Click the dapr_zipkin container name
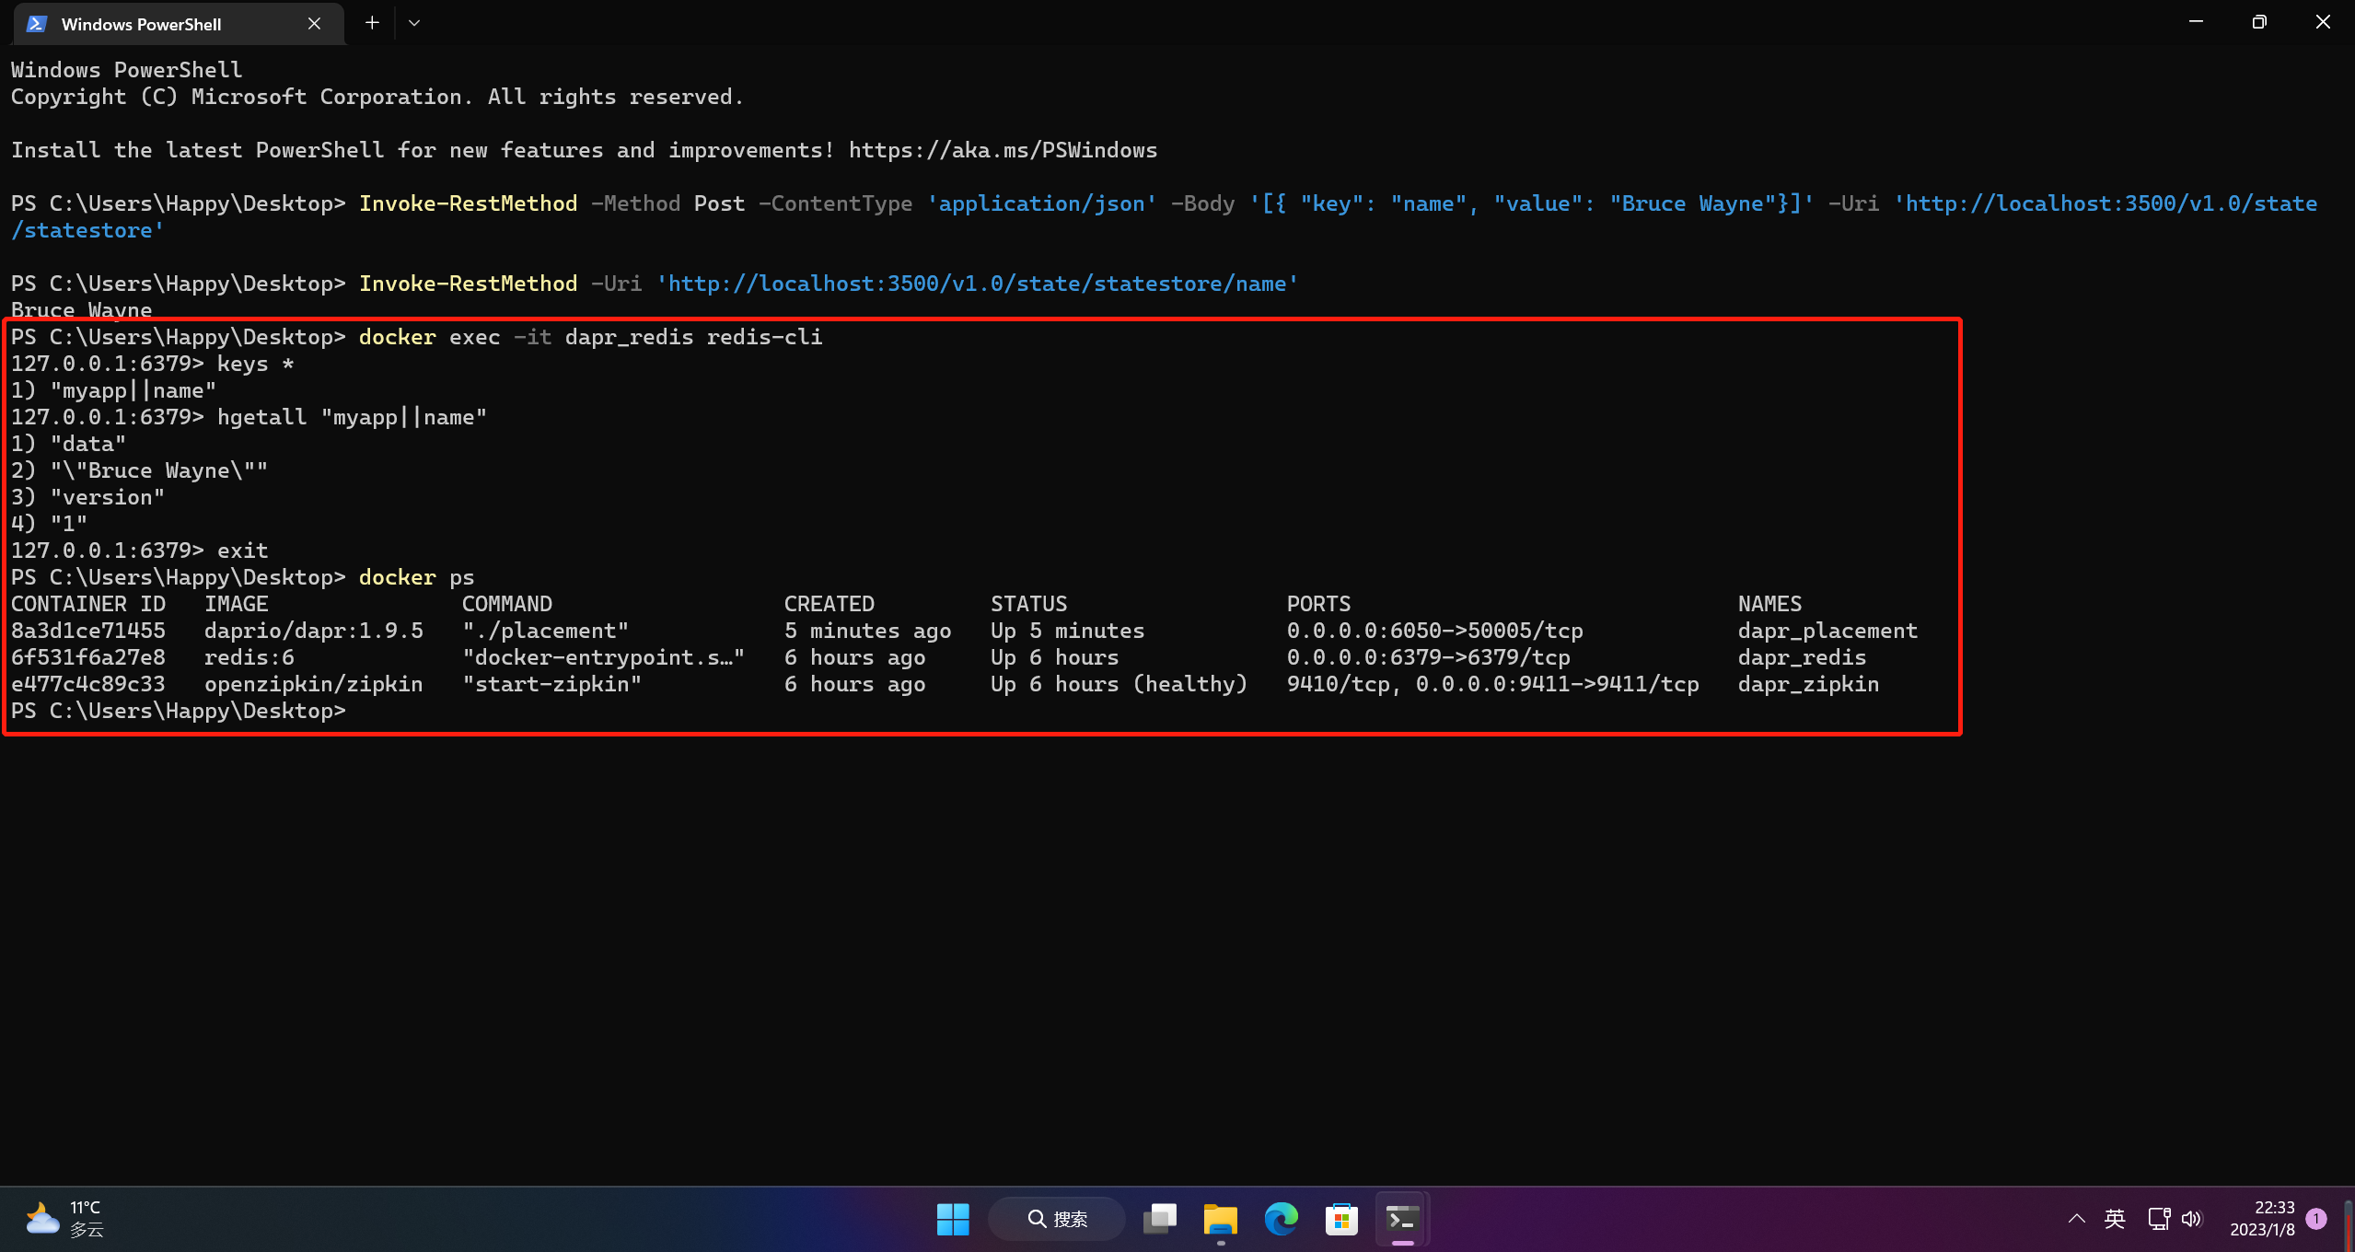Viewport: 2355px width, 1252px height. (x=1808, y=684)
